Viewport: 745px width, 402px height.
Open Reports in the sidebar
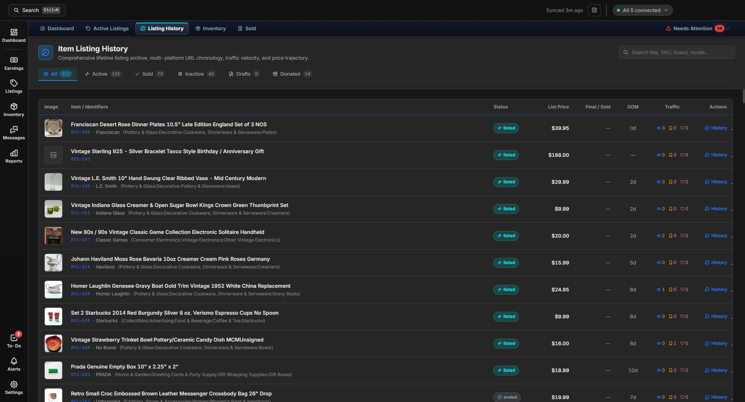[14, 157]
